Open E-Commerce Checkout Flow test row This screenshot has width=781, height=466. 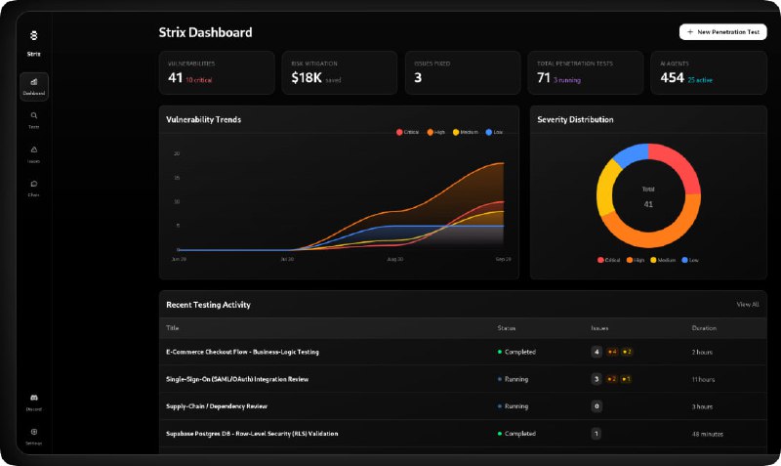(x=243, y=352)
